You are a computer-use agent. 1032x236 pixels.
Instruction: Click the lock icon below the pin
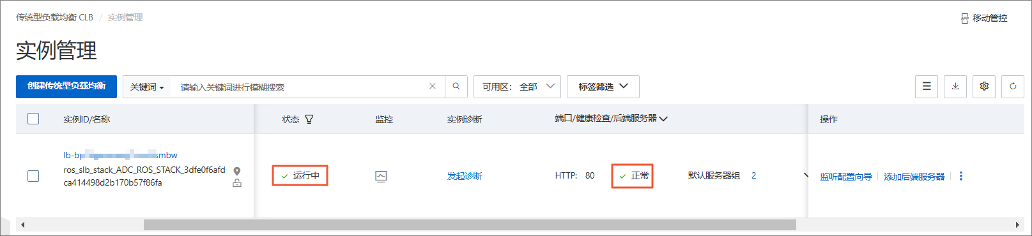(x=237, y=183)
